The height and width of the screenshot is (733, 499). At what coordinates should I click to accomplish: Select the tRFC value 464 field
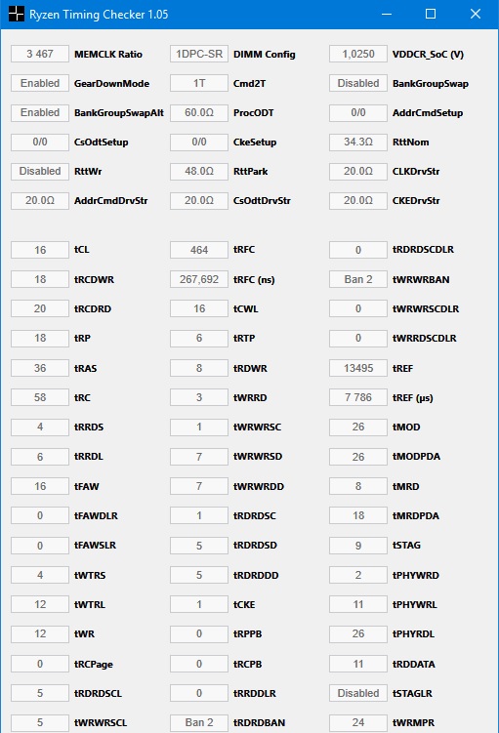point(199,250)
